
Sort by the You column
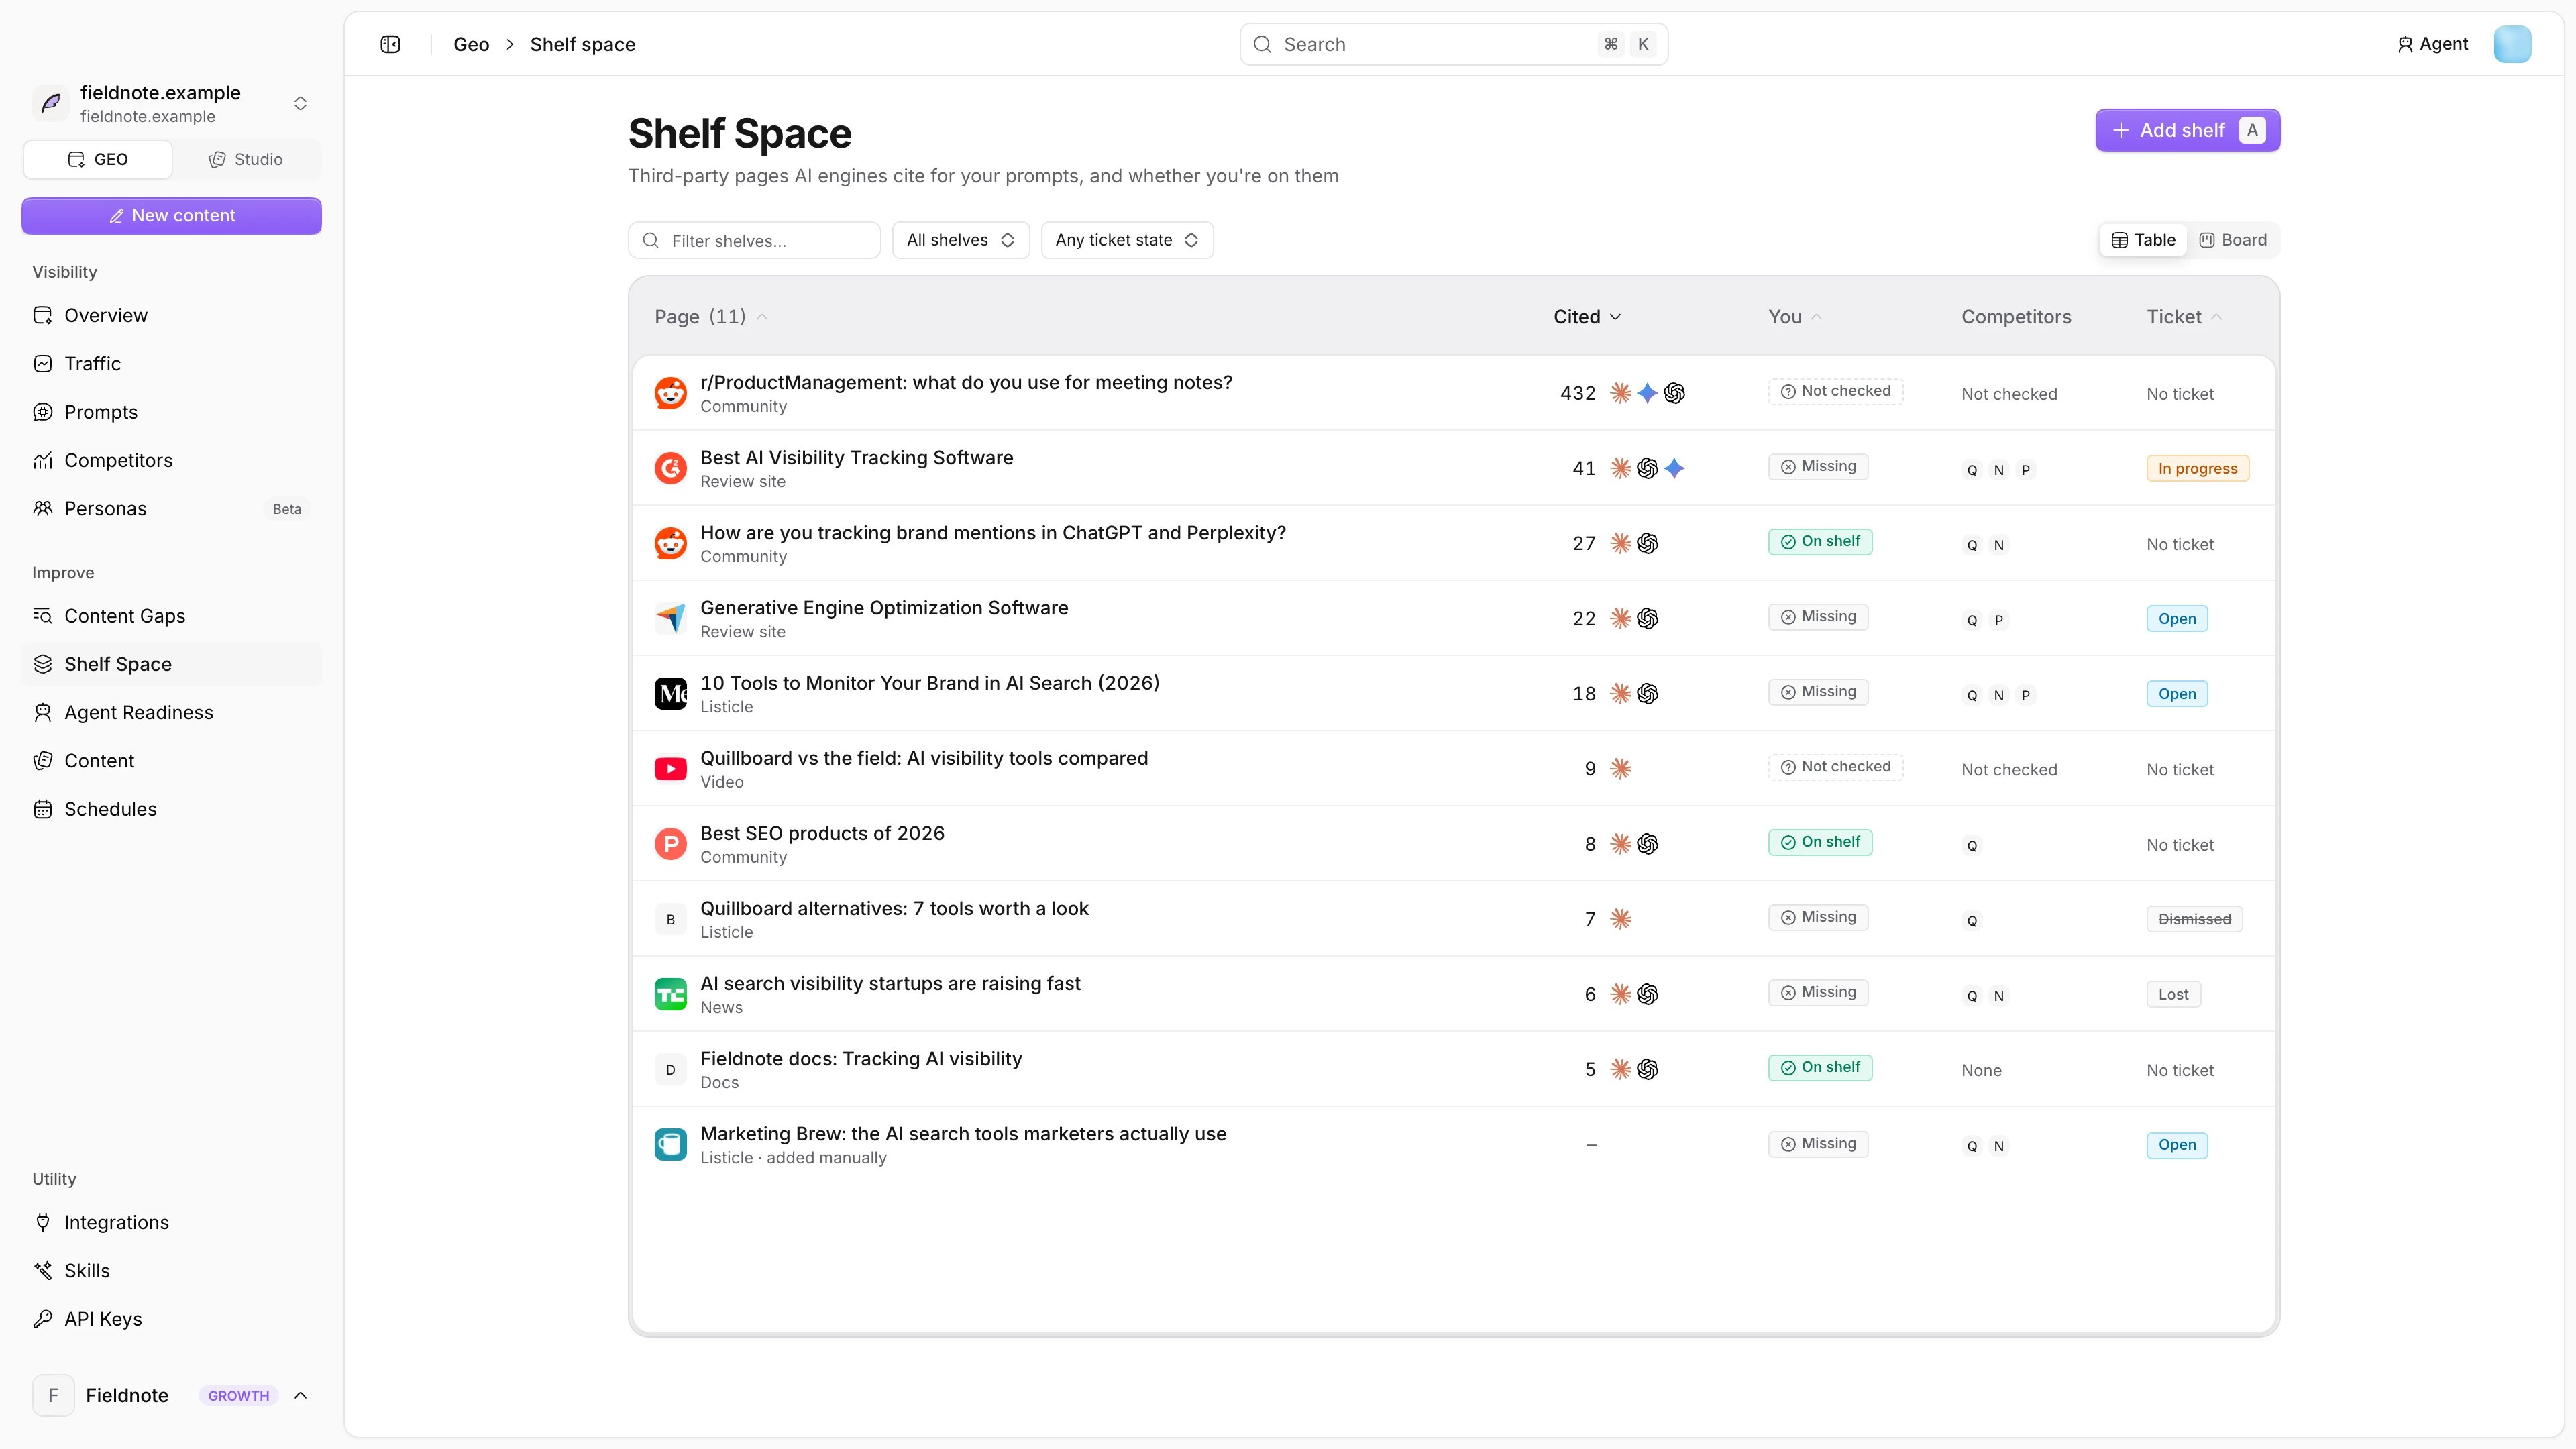[x=1795, y=317]
